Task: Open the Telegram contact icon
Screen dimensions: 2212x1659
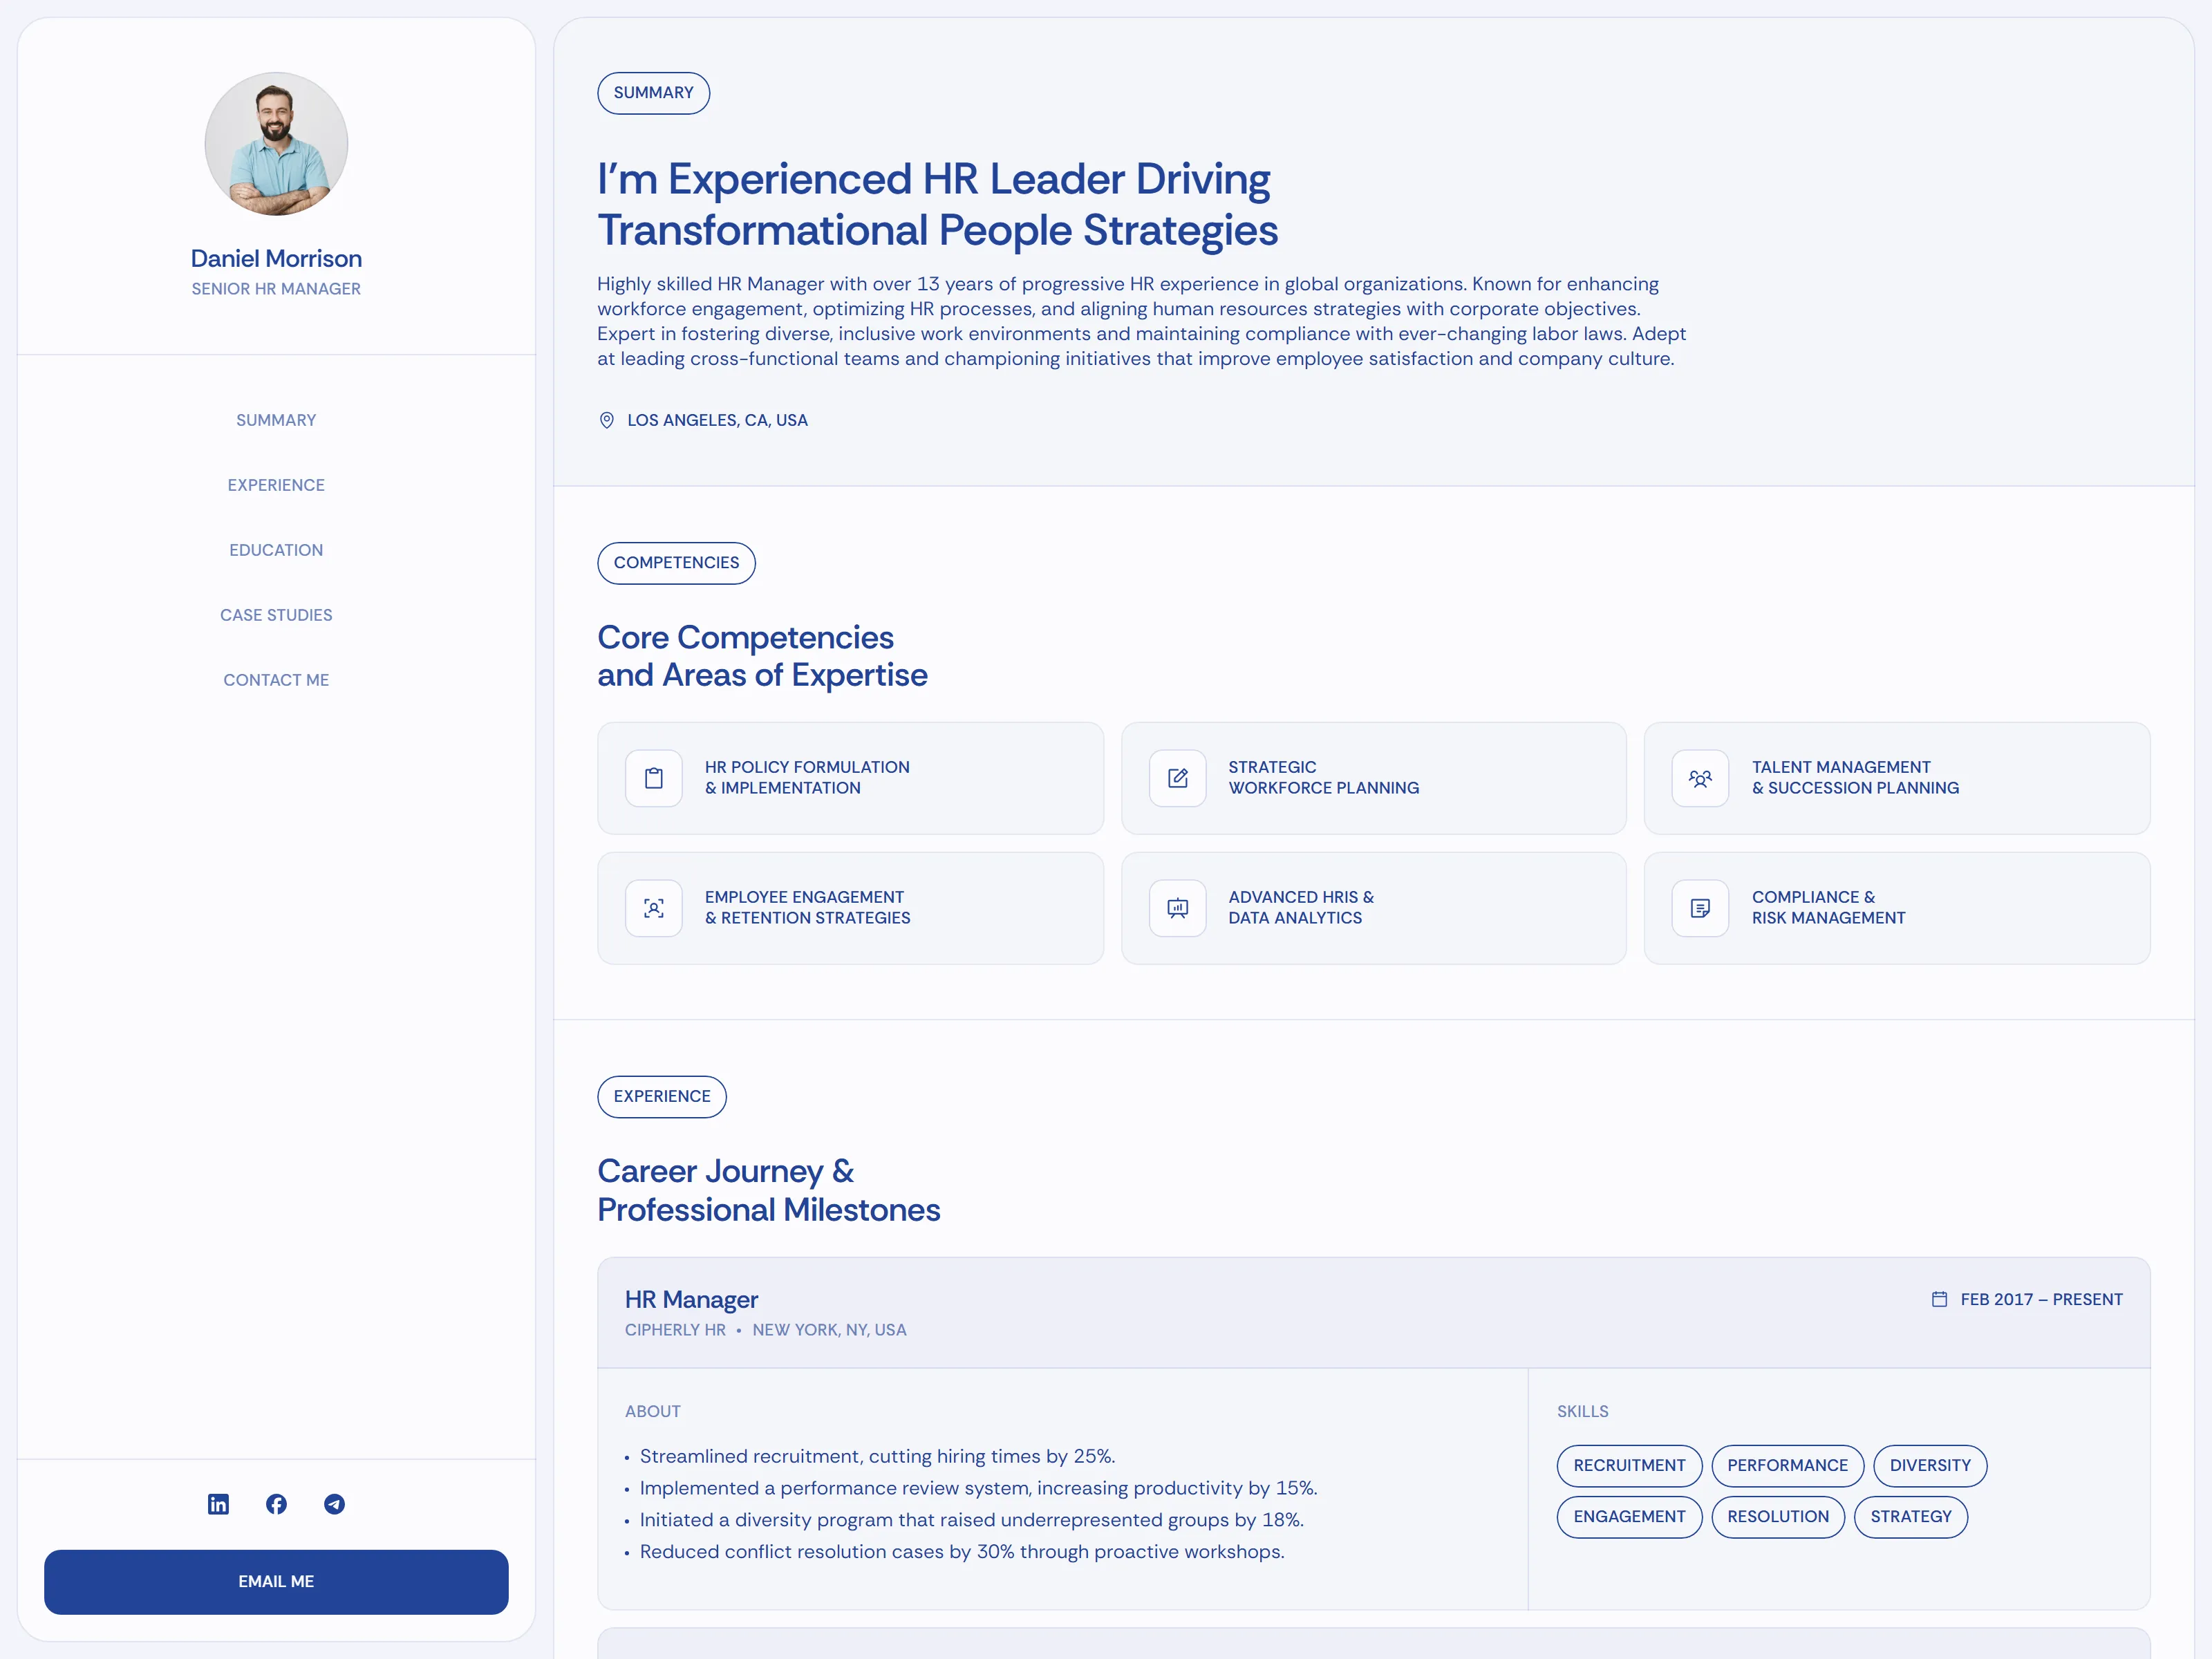Action: tap(334, 1504)
